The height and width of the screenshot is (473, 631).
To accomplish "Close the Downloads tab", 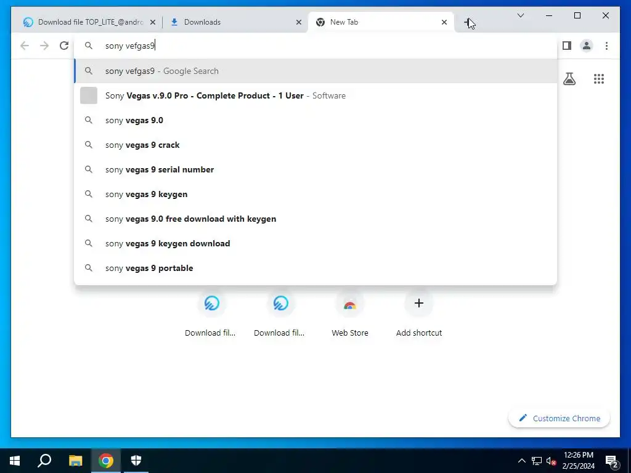I will (299, 23).
